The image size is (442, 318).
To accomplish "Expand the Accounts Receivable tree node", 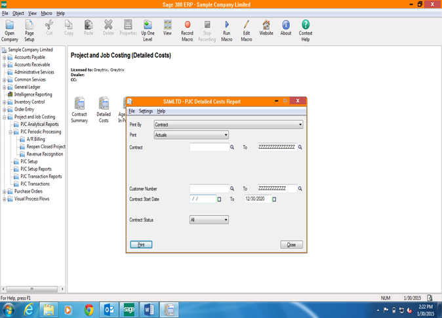I will click(x=4, y=65).
